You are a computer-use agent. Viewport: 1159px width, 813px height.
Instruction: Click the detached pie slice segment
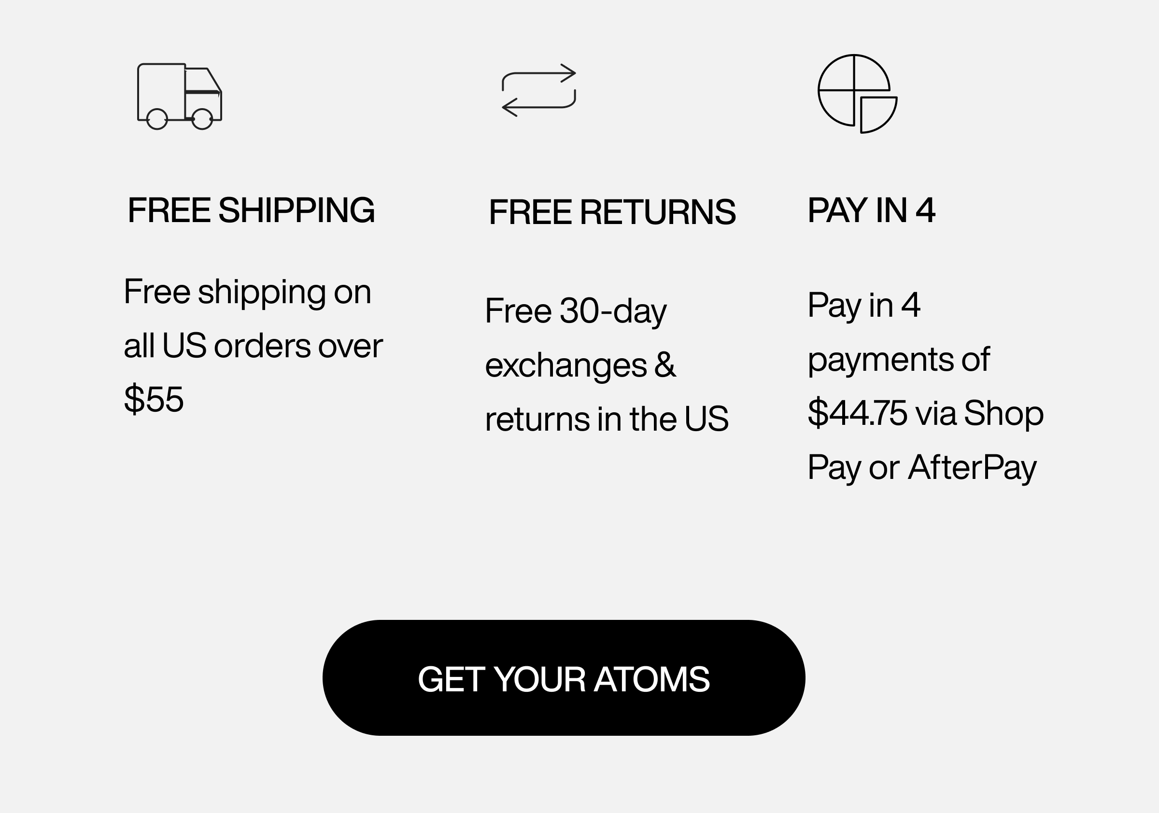(878, 114)
